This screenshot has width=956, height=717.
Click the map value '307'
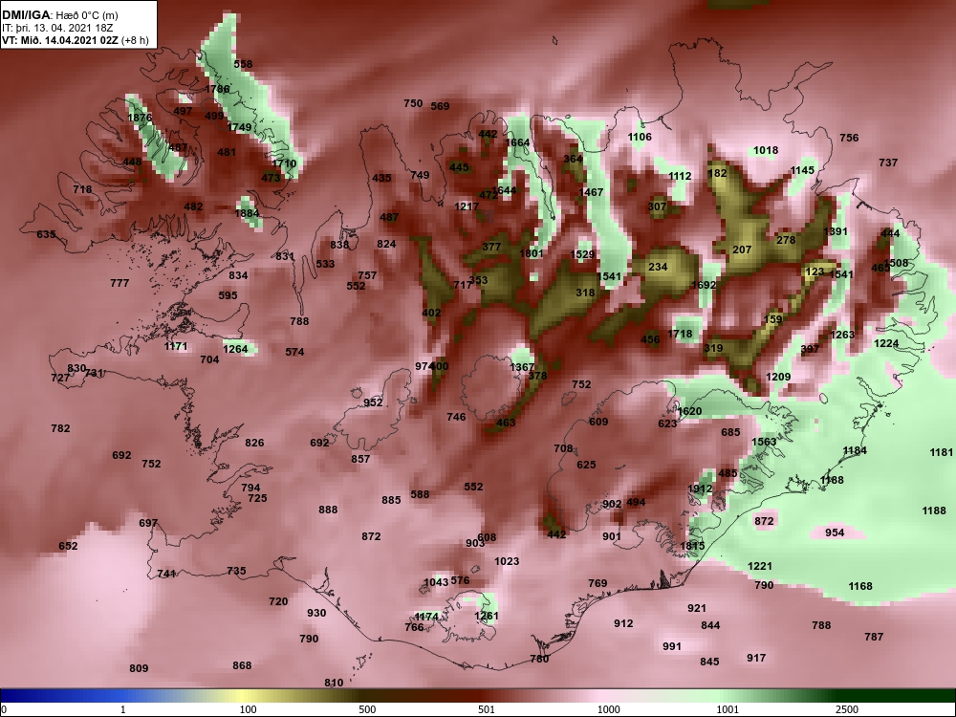[658, 206]
